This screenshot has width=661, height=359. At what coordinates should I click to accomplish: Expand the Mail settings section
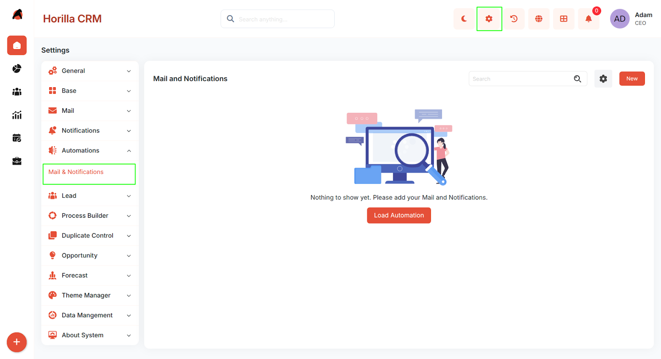coord(90,111)
